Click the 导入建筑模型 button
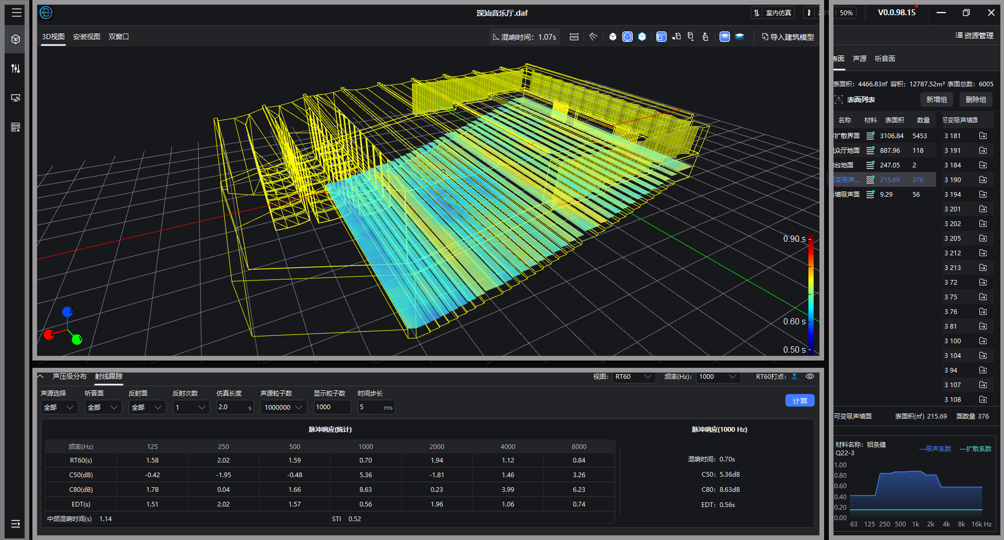This screenshot has height=540, width=1004. (788, 37)
